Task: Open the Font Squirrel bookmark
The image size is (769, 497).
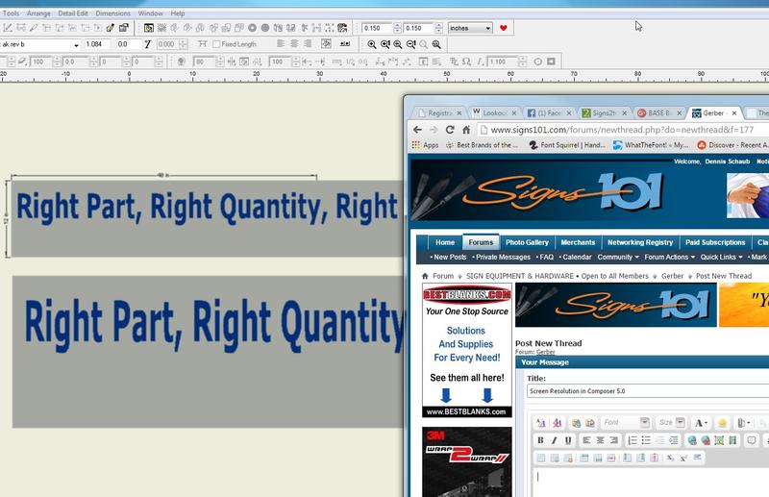Action: click(567, 145)
